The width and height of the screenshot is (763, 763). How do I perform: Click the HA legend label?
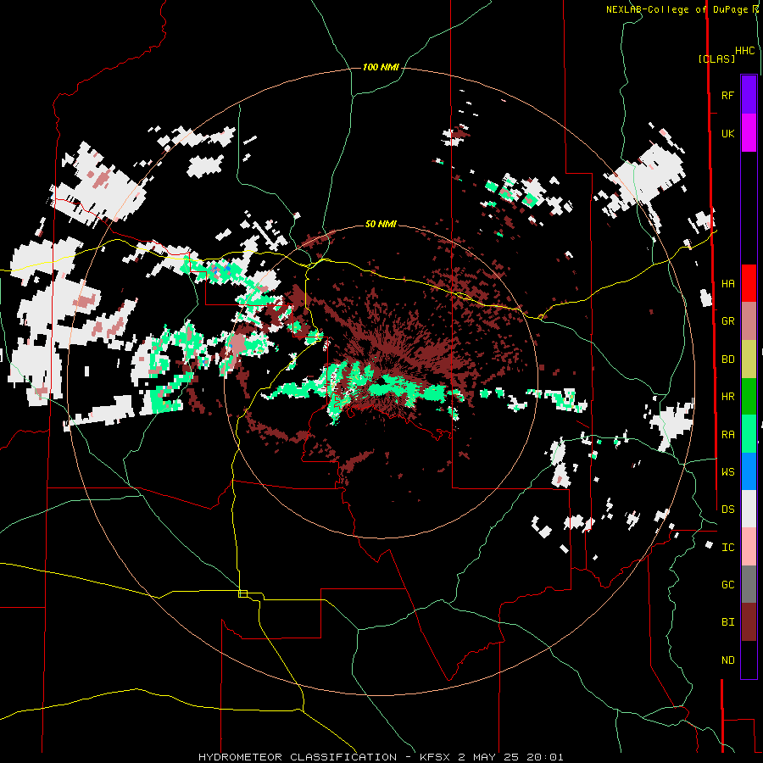point(727,283)
